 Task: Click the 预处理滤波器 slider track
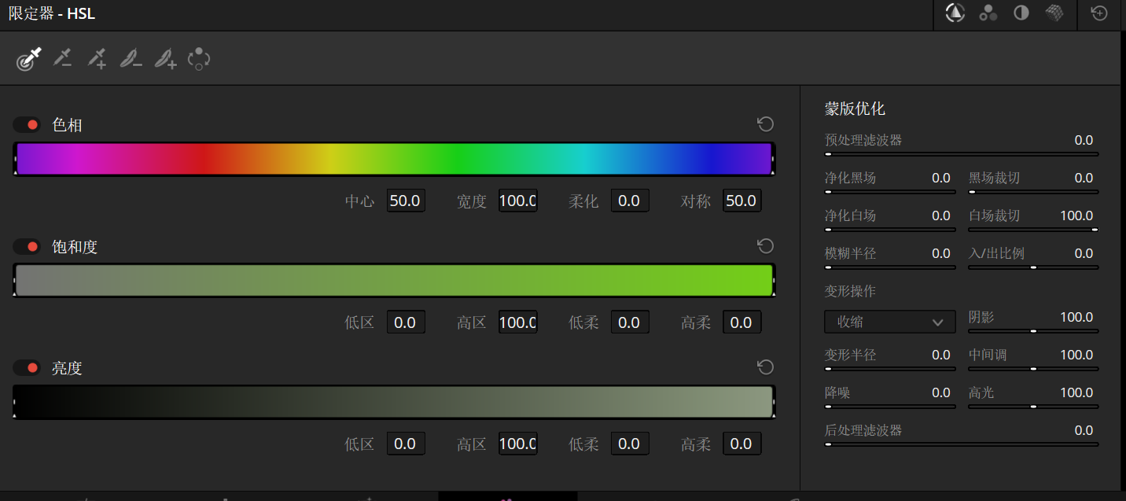pos(961,155)
